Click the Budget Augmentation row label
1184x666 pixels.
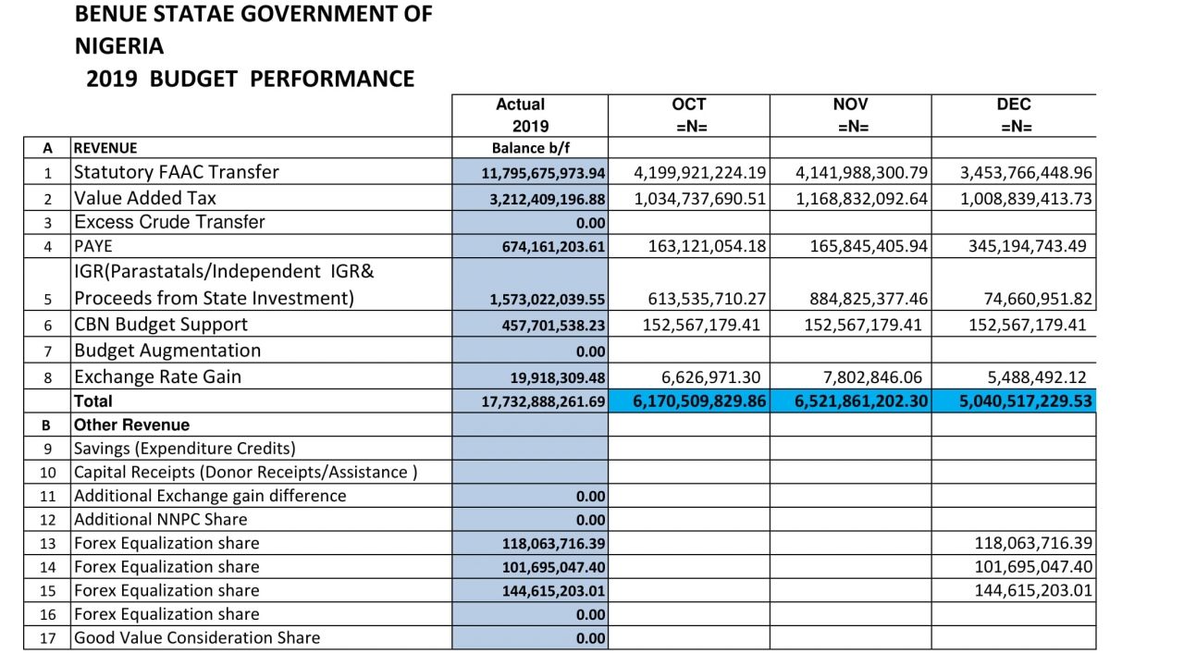click(167, 351)
